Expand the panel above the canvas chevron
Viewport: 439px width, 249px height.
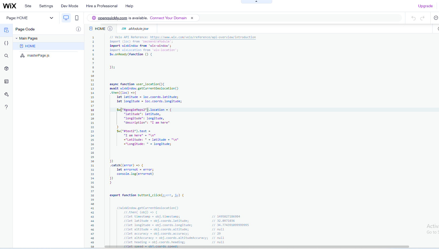256,1
